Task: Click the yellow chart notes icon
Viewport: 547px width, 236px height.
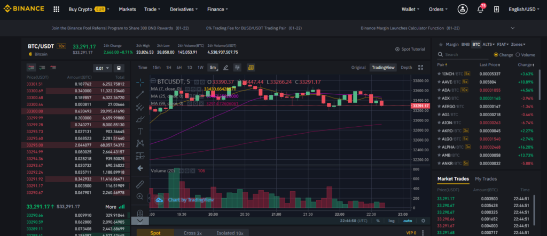Action: [251, 68]
